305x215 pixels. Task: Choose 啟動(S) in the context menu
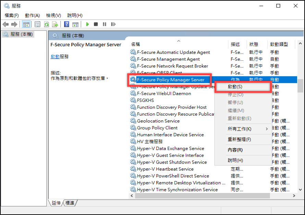coord(243,87)
